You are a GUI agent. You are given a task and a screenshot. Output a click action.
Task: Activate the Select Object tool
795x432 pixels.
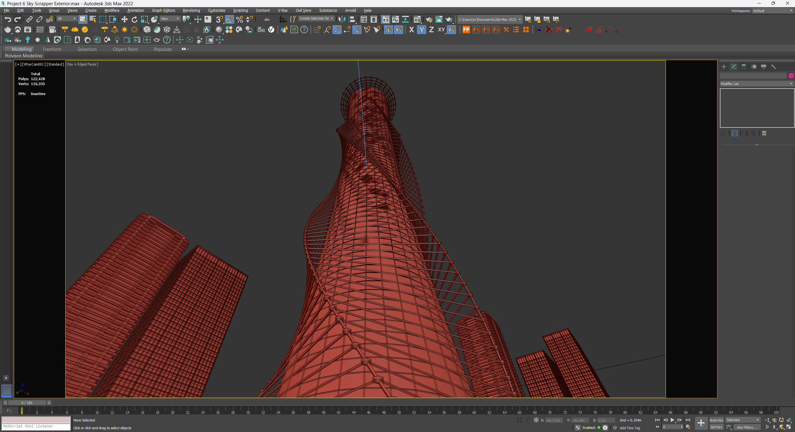tap(83, 19)
